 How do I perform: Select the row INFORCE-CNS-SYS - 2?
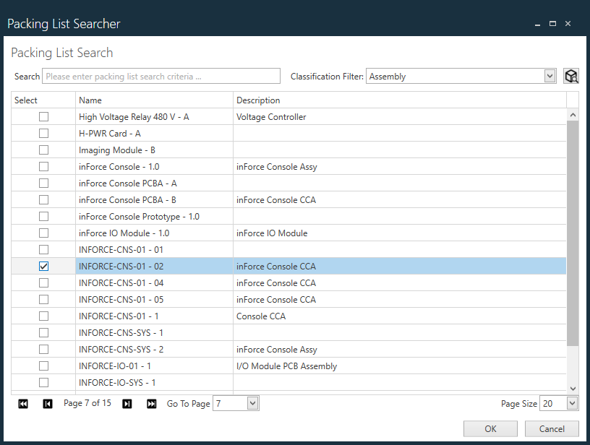pyautogui.click(x=145, y=349)
